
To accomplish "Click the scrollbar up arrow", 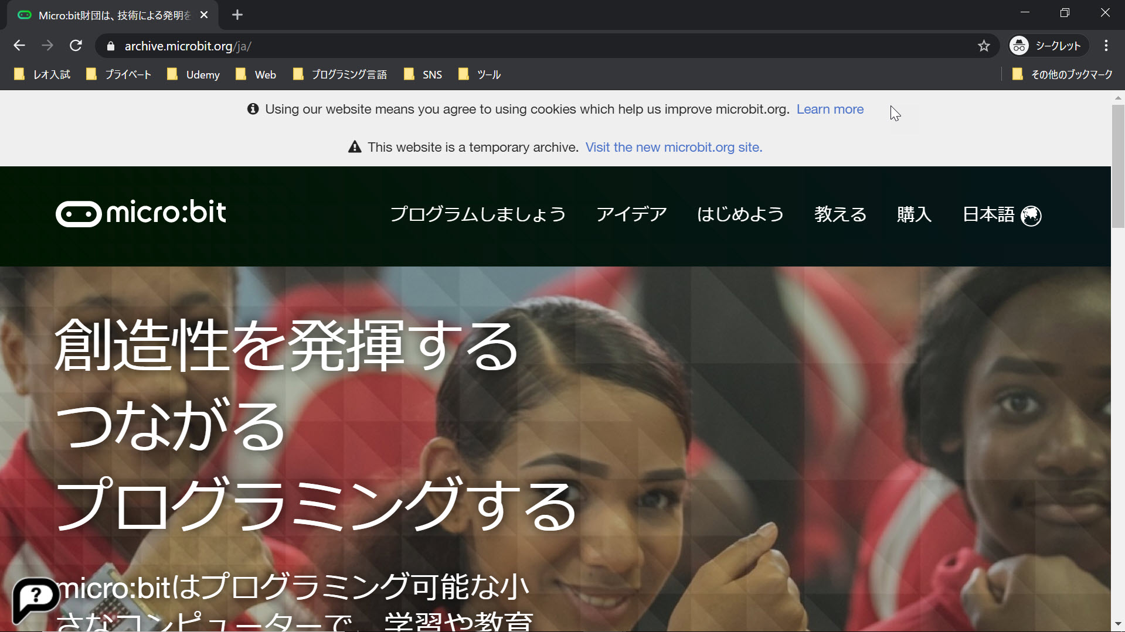I will [1118, 98].
